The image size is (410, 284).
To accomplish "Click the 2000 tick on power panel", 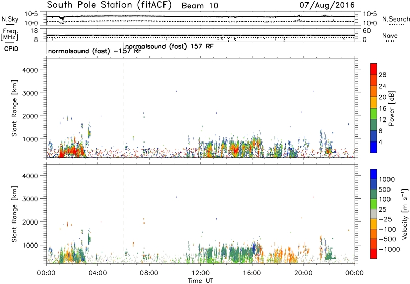I will pyautogui.click(x=30, y=116).
